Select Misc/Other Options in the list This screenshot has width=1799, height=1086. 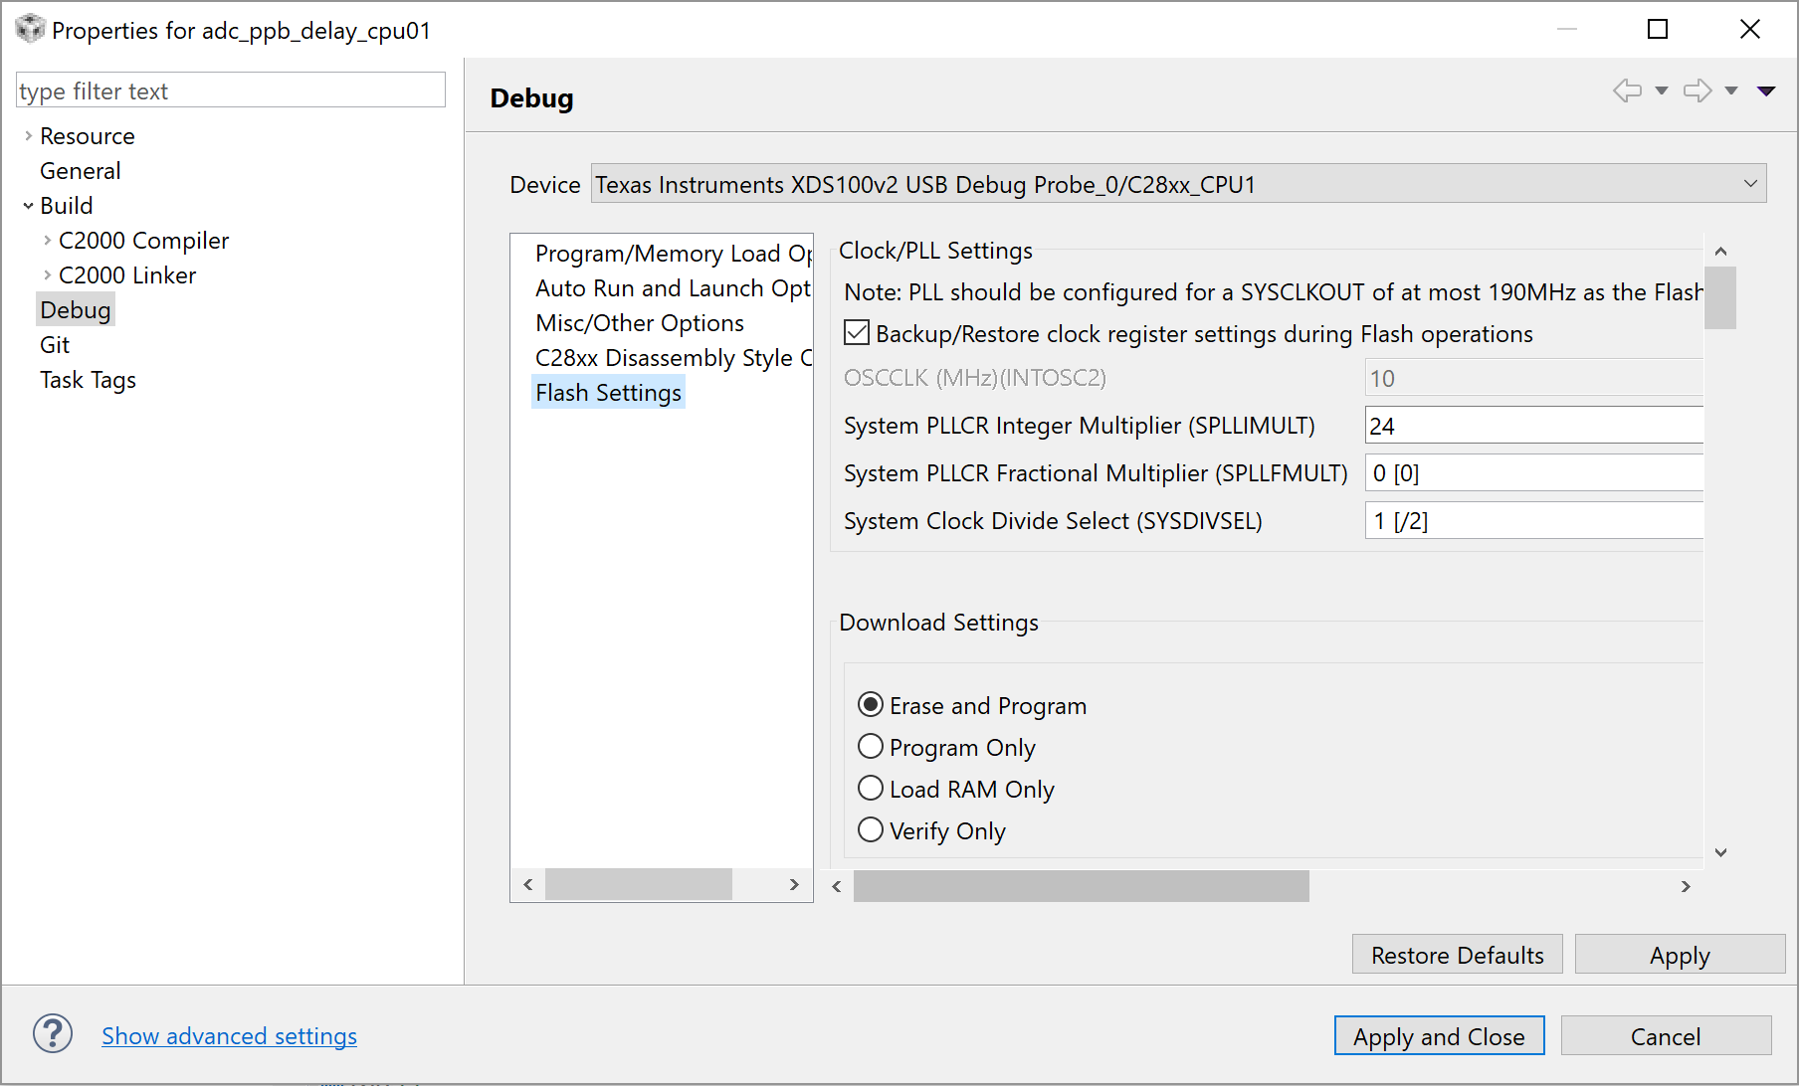point(639,323)
